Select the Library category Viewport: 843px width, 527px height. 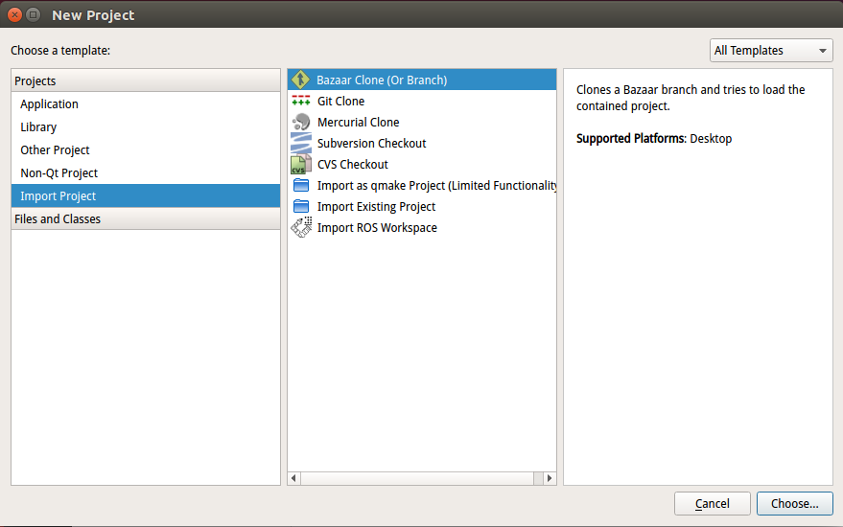146,126
